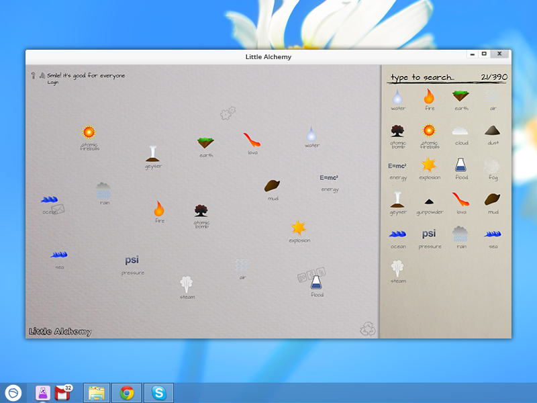The height and width of the screenshot is (403, 537).
Task: Click the round start launcher button
Action: (13, 393)
